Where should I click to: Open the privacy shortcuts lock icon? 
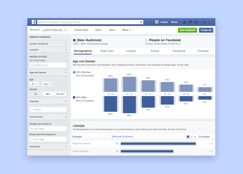pos(204,22)
